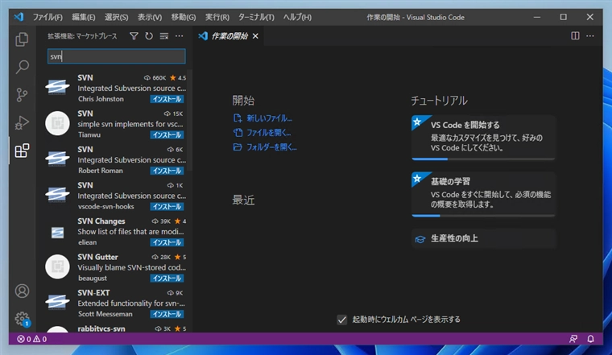This screenshot has width=612, height=355.
Task: Open the 移動(G) menu
Action: click(184, 17)
